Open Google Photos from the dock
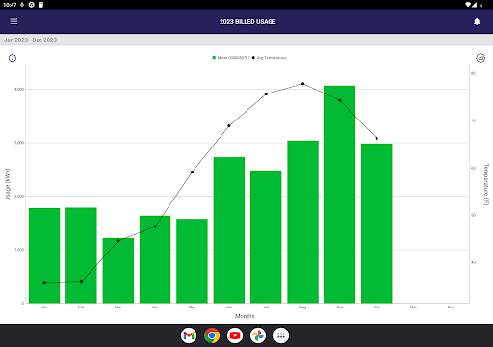493x347 pixels. [x=258, y=335]
